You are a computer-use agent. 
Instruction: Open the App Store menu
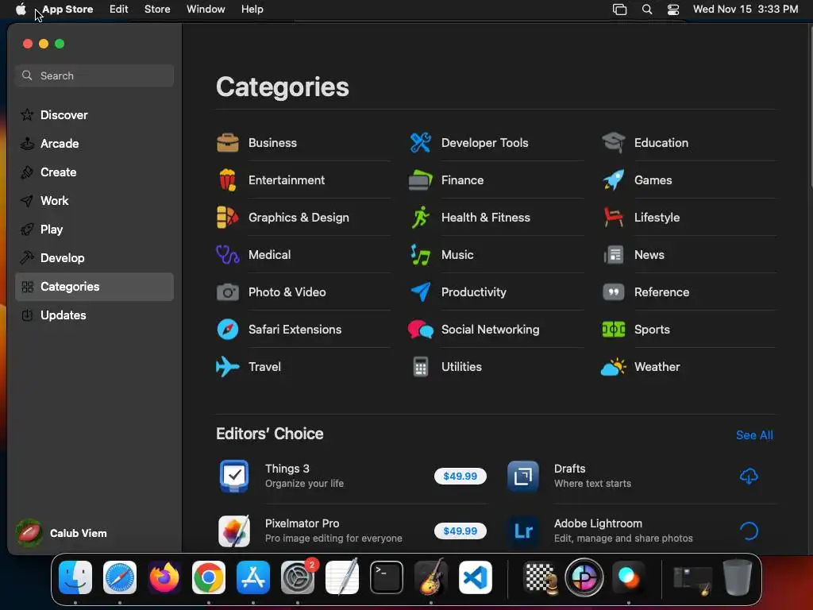(67, 10)
